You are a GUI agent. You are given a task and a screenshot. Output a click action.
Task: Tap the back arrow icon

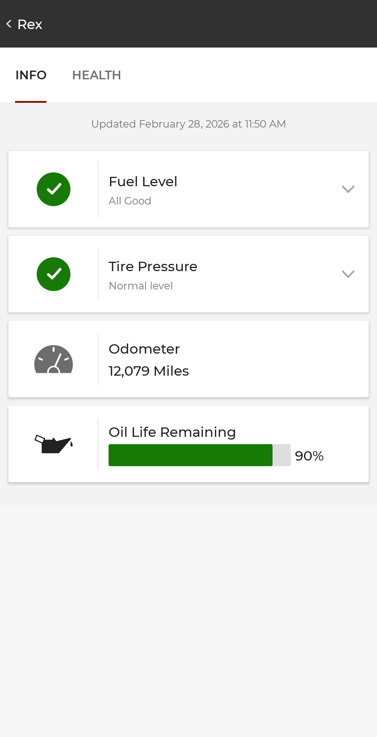coord(9,24)
